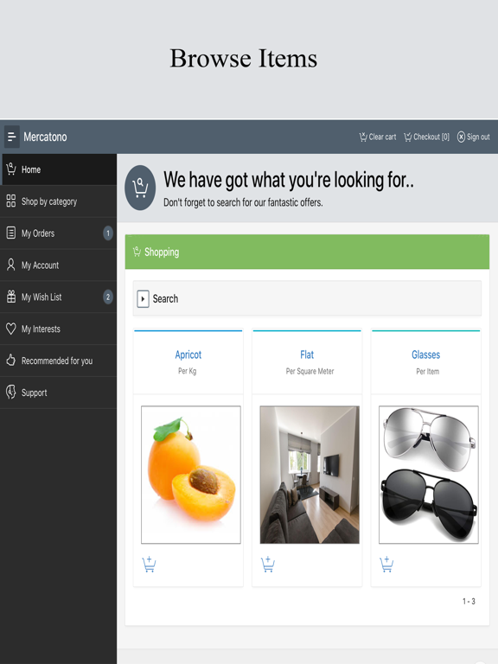Click the My Orders badge showing 1

point(108,233)
